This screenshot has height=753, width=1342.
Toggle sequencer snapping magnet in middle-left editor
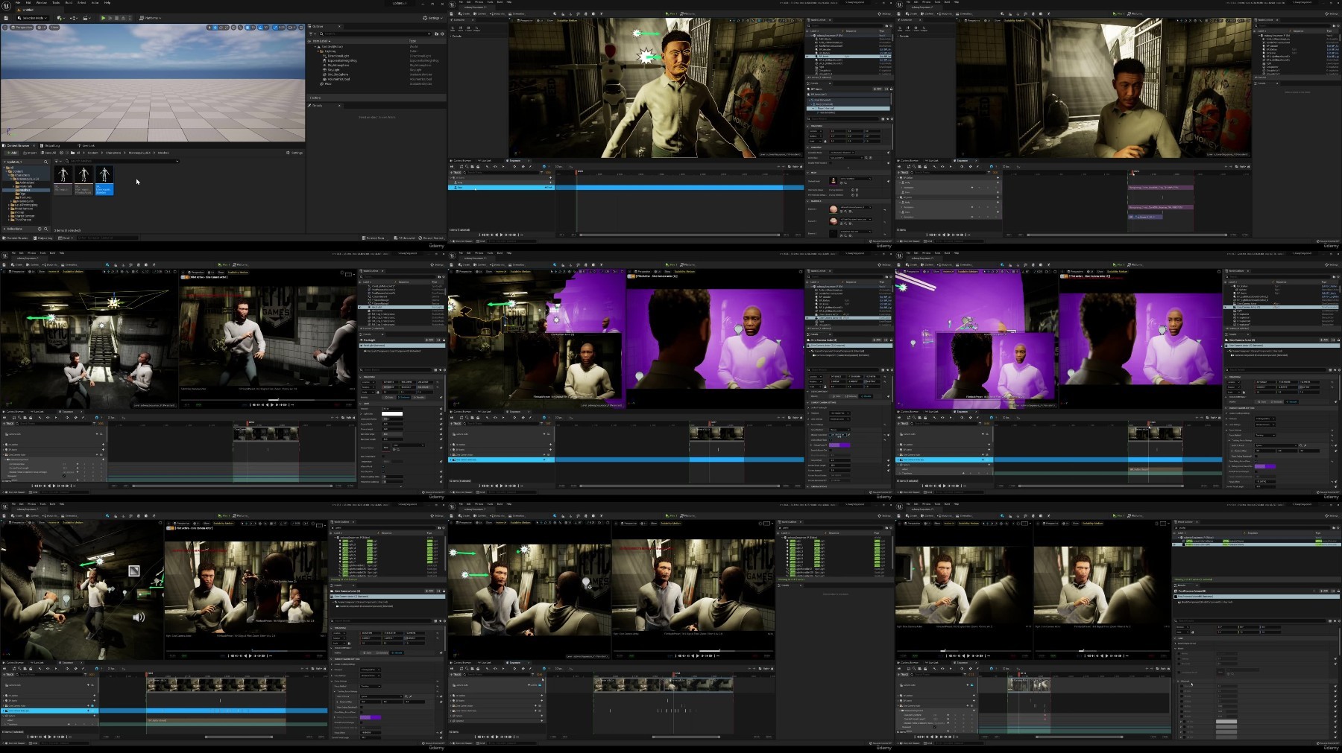pos(97,418)
